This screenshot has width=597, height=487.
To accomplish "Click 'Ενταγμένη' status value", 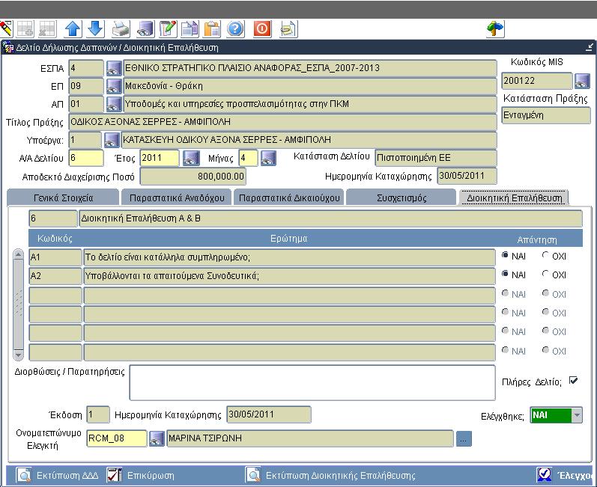I will pyautogui.click(x=523, y=115).
